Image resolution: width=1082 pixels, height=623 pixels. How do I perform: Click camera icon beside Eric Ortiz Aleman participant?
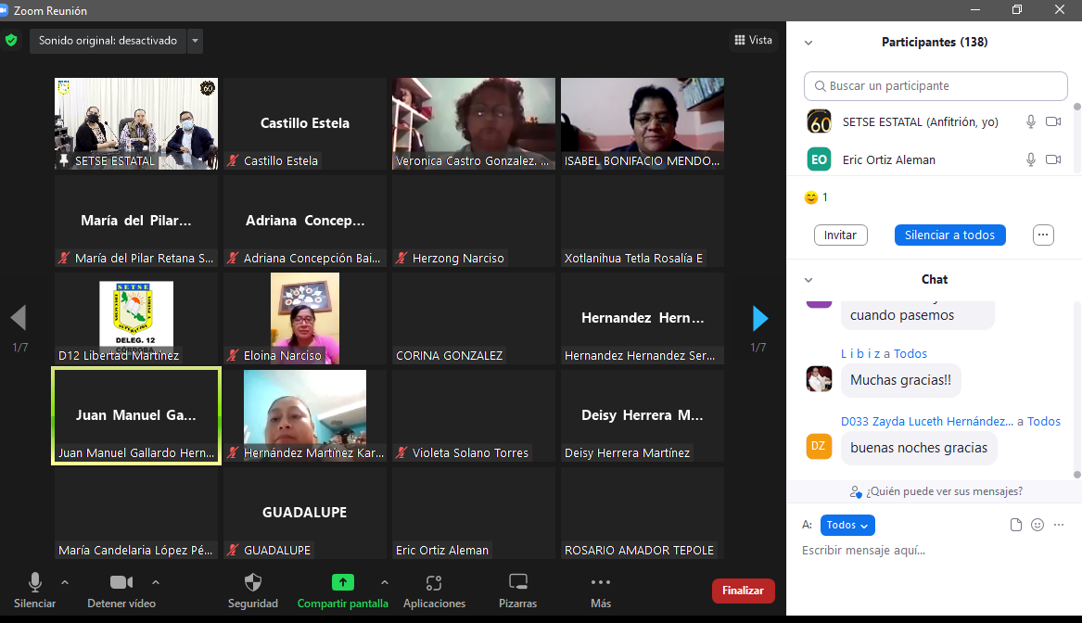point(1053,159)
